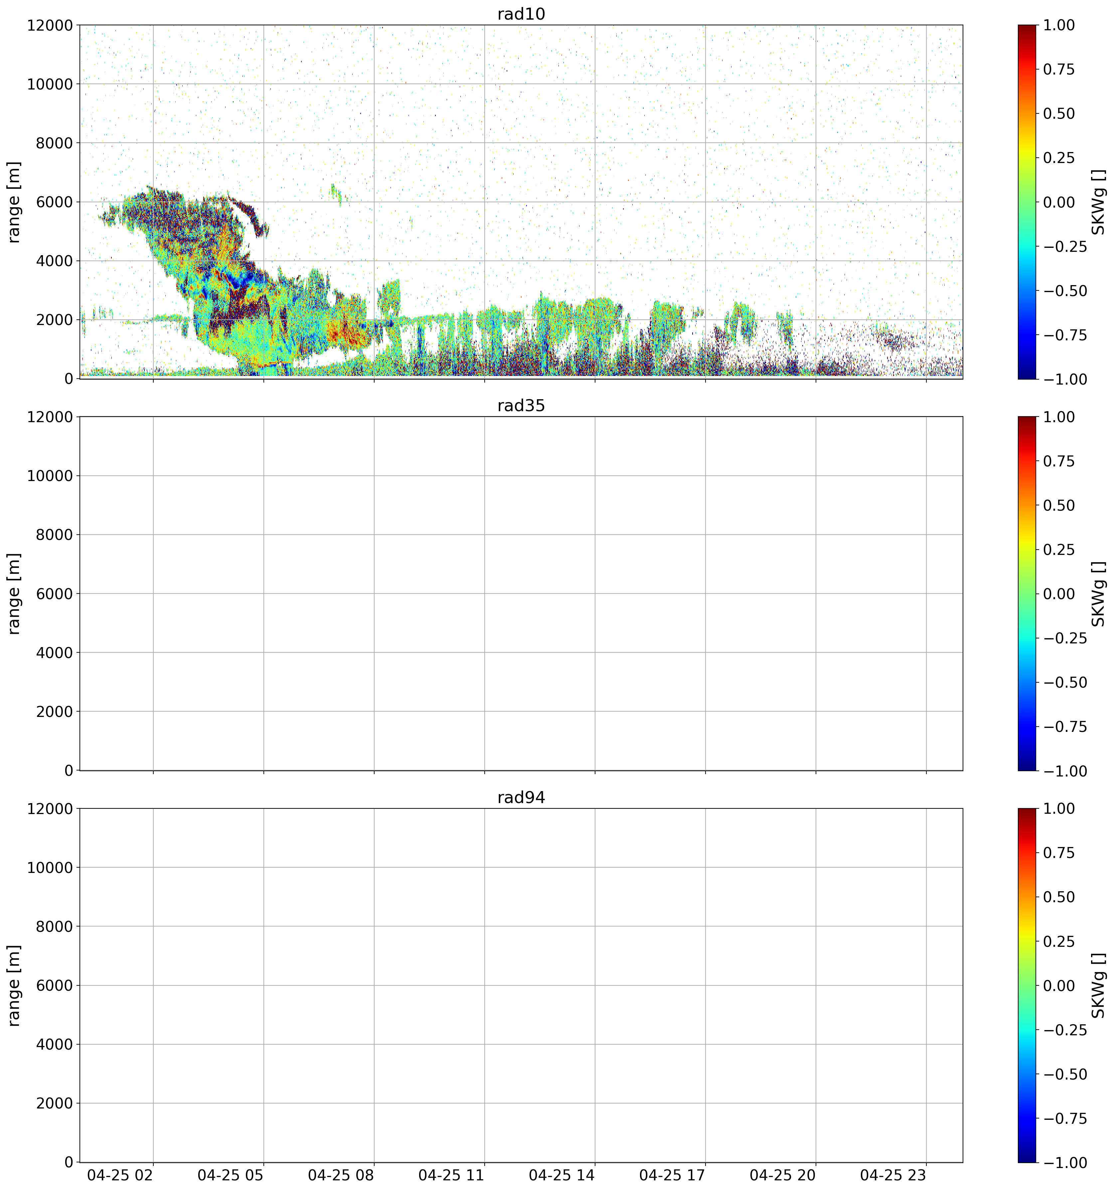
Task: Click the 1.00 tick on rad94 colorbar
Action: [x=1059, y=809]
